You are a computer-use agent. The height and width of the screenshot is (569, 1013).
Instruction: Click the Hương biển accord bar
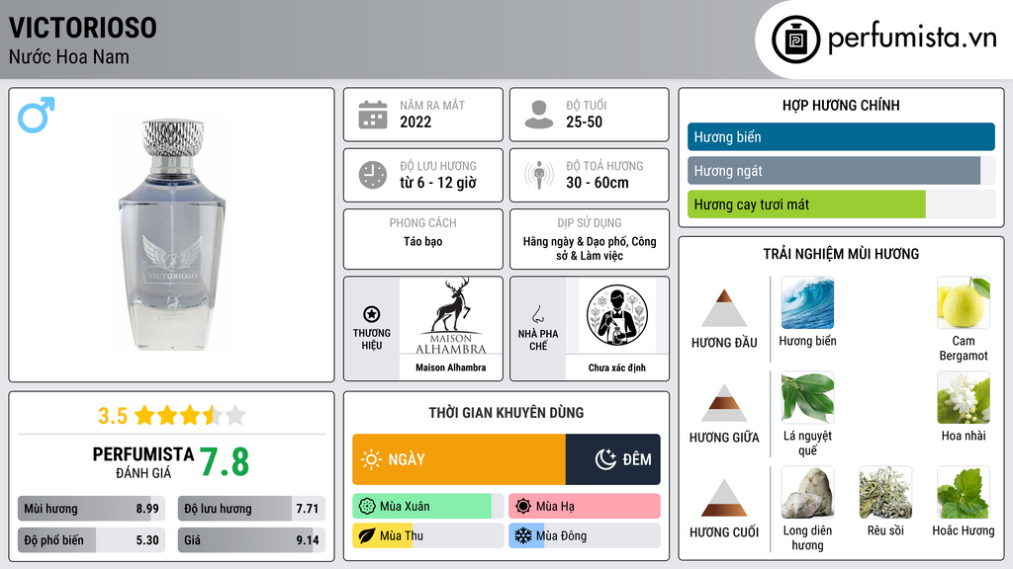tap(841, 136)
